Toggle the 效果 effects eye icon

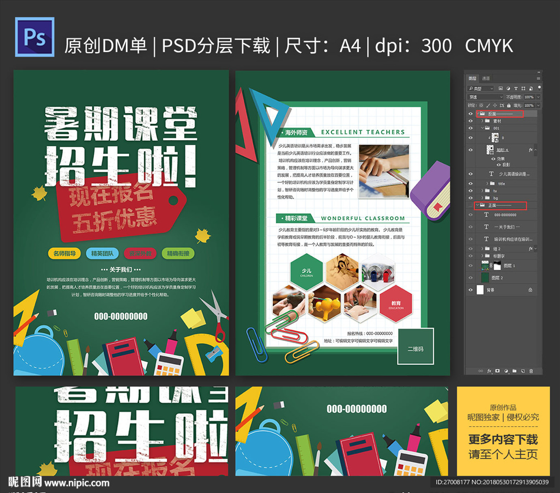click(493, 159)
